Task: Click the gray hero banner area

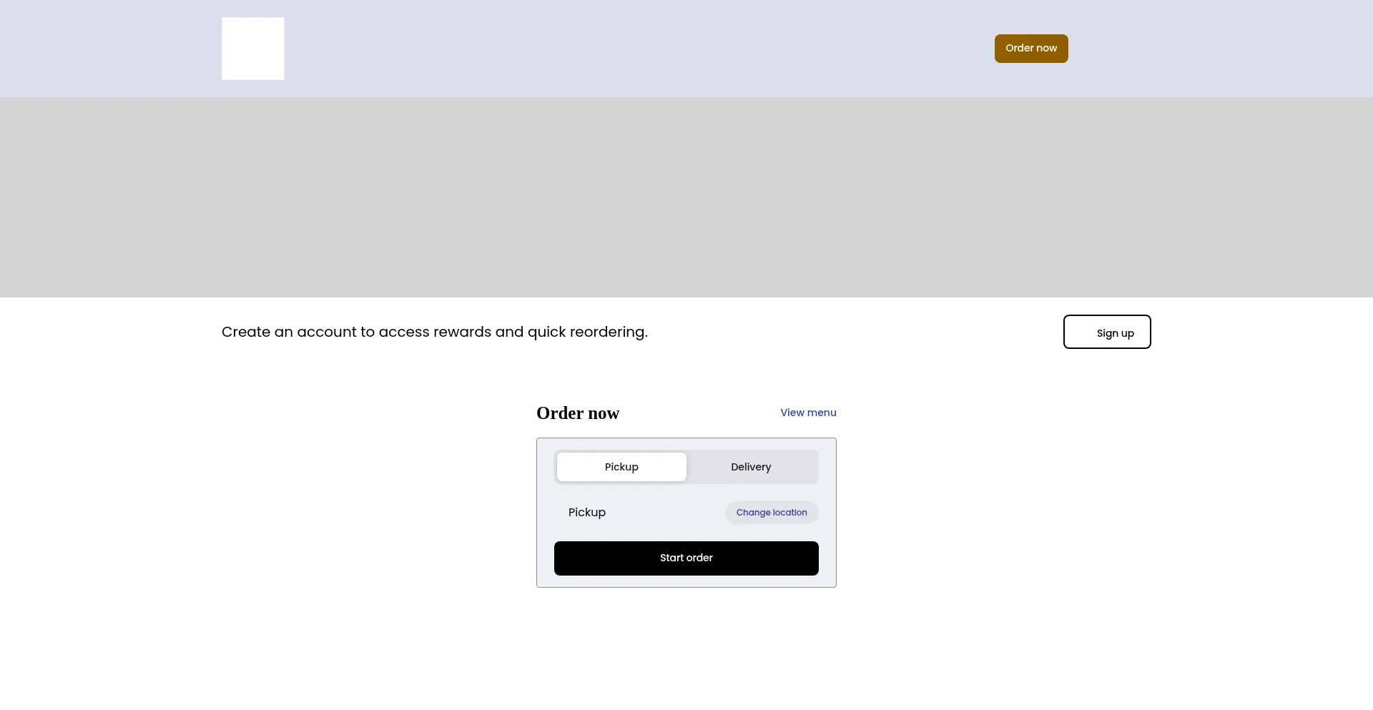Action: pos(686,197)
